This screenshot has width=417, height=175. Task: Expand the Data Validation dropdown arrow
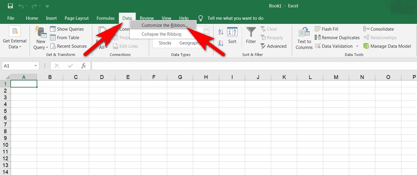(x=357, y=46)
